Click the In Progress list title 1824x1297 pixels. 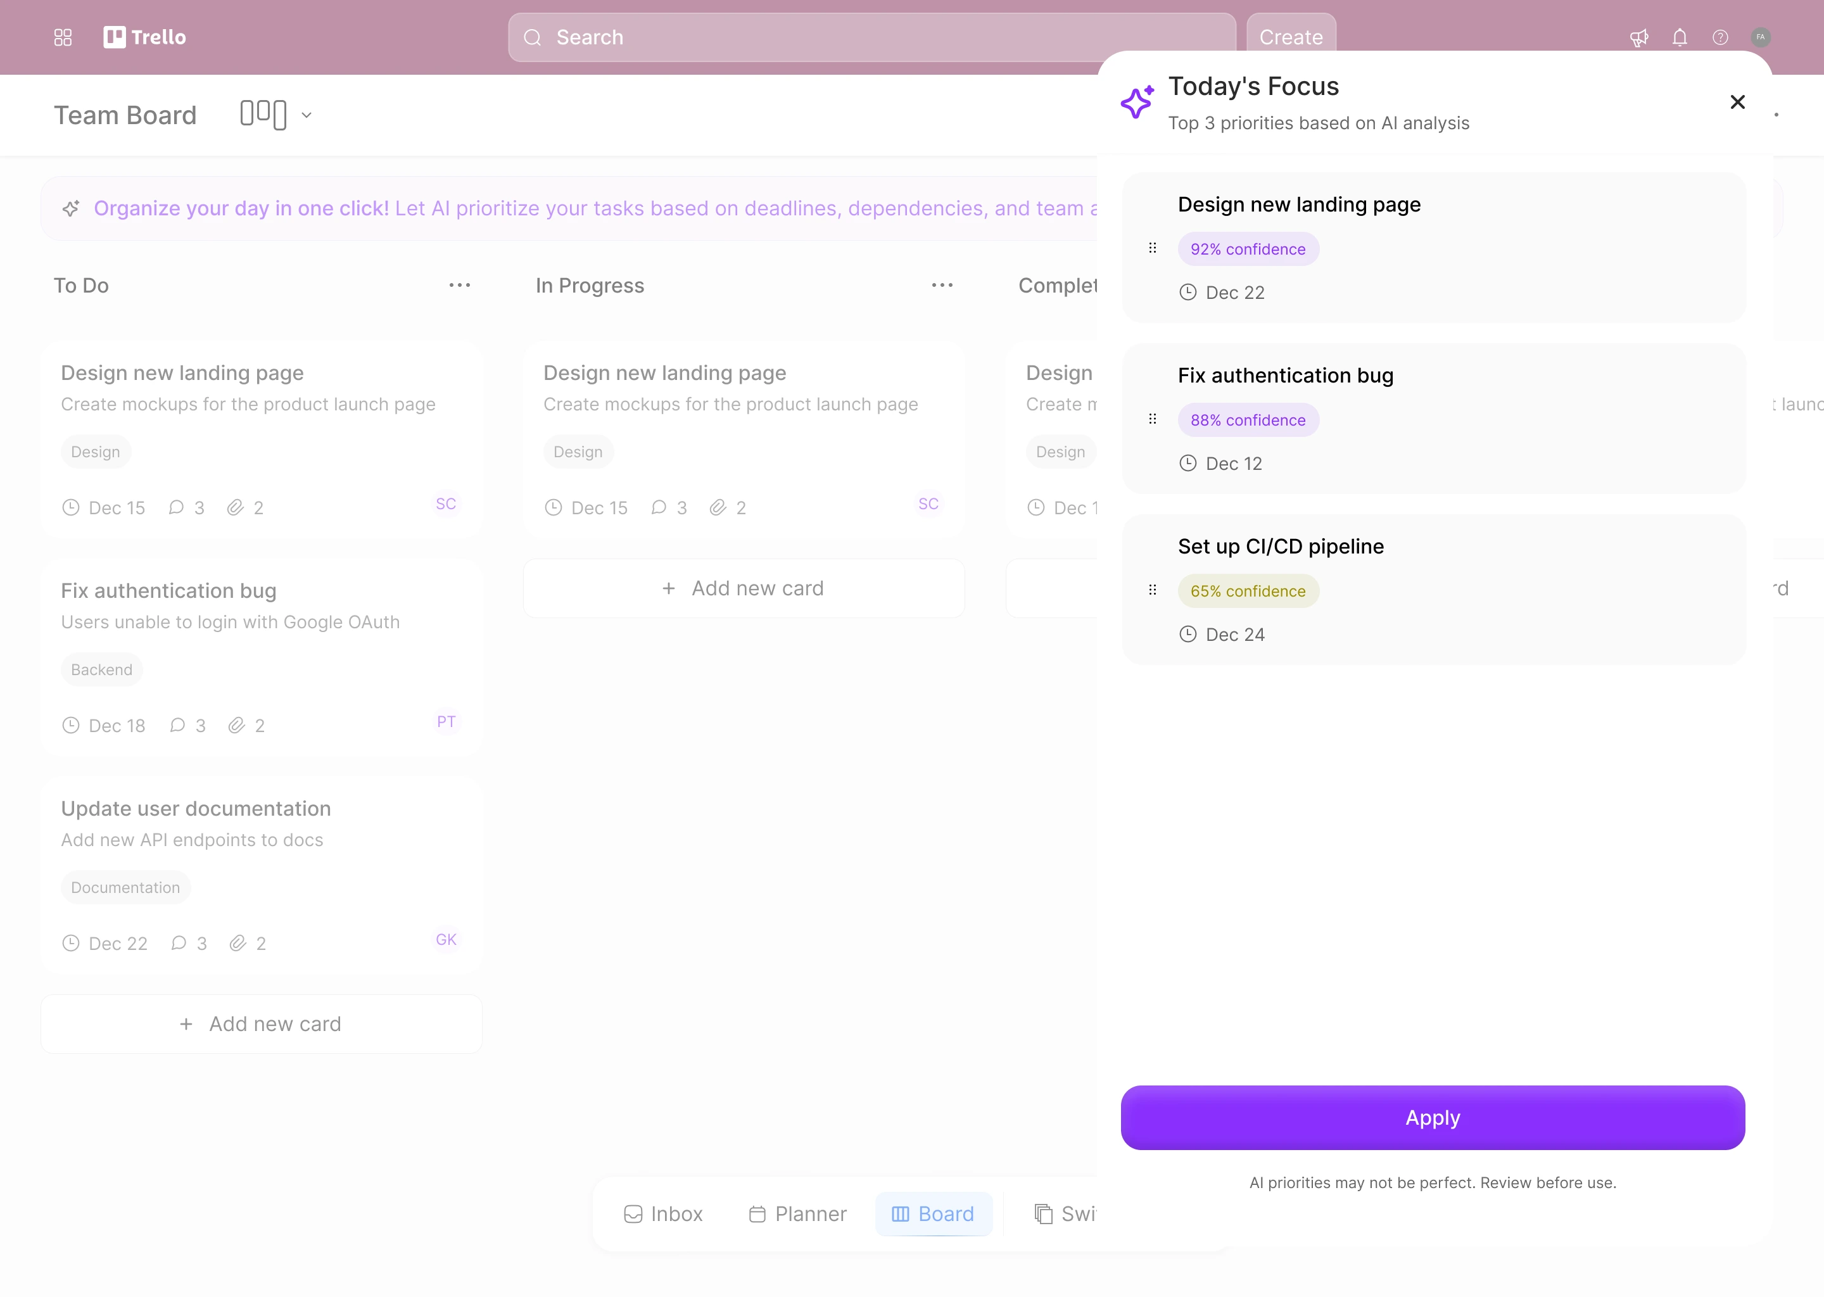(590, 285)
